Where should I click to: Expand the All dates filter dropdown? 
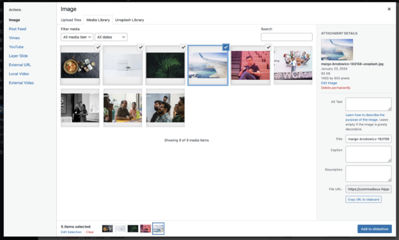(111, 37)
